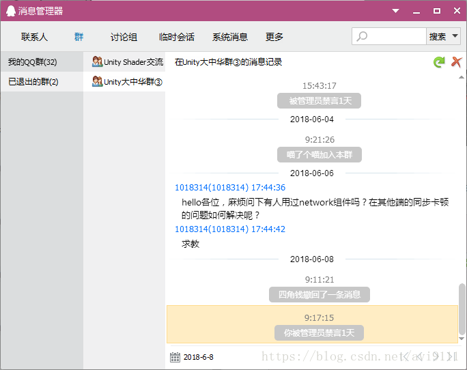Click the 2018-6-8 date label
Screen dimensions: 467x370
[199, 357]
